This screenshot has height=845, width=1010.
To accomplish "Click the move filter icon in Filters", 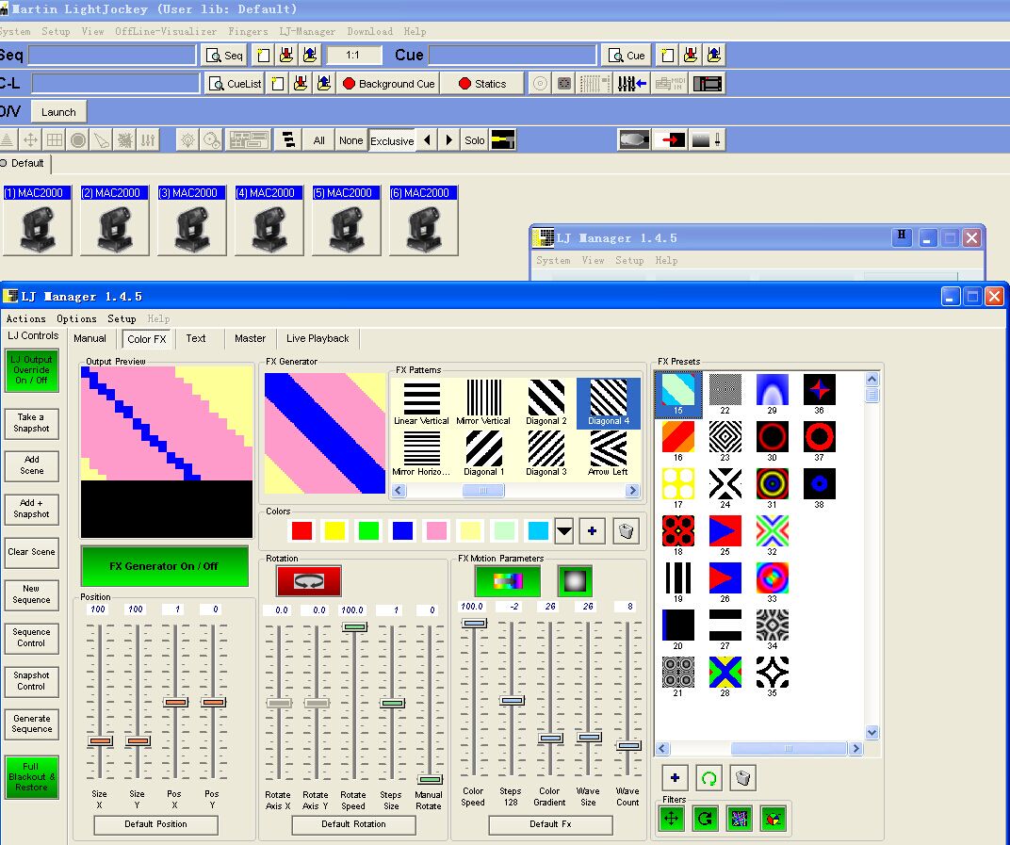I will [x=671, y=819].
